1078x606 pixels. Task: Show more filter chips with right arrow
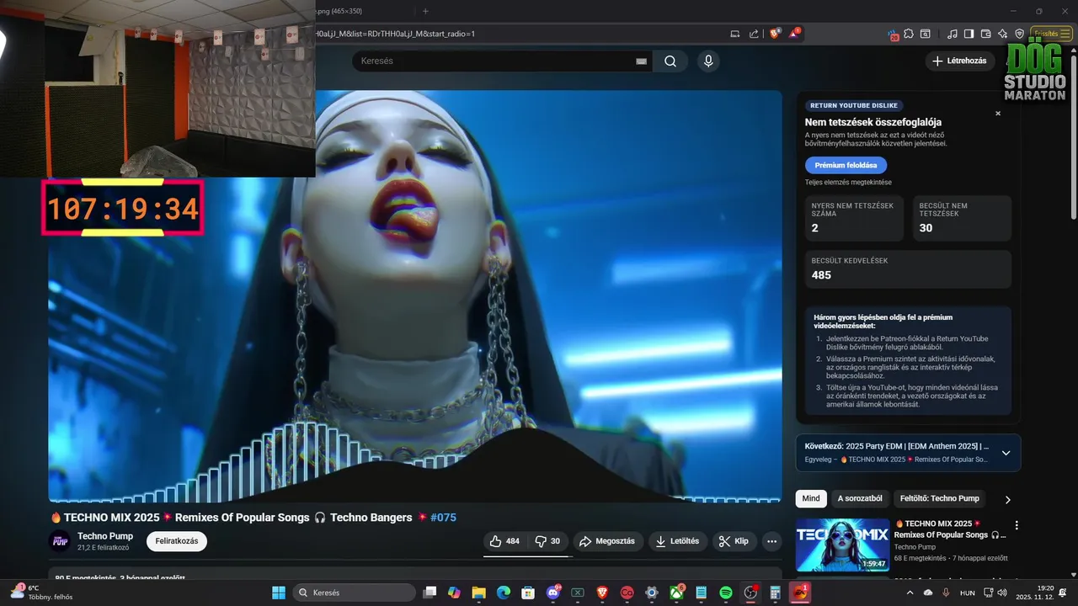coord(1007,499)
